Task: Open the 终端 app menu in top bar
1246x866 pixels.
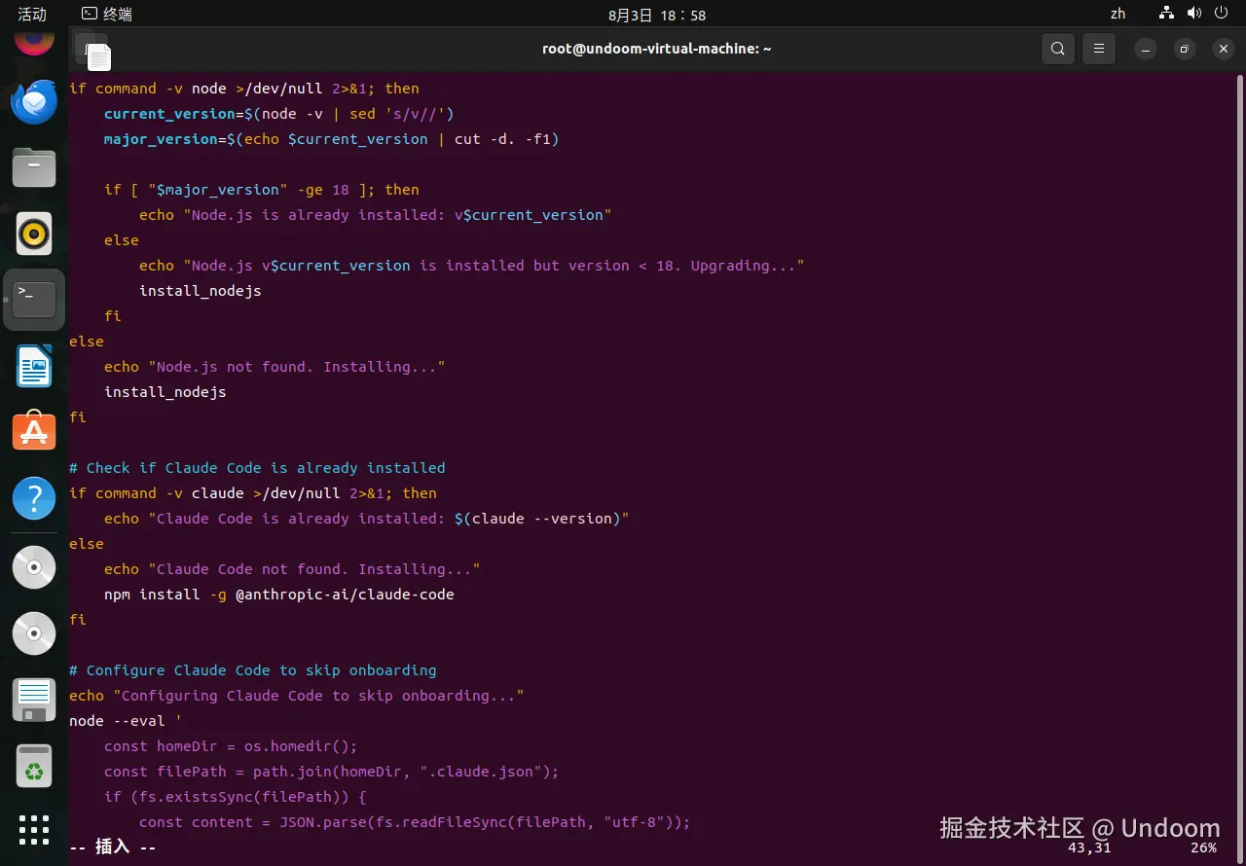Action: click(107, 15)
